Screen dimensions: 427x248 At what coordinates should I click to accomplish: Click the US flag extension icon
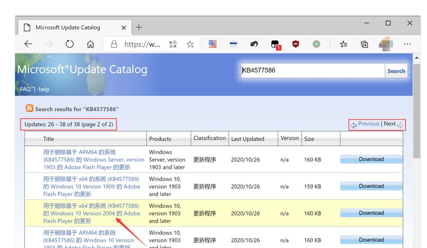point(213,44)
